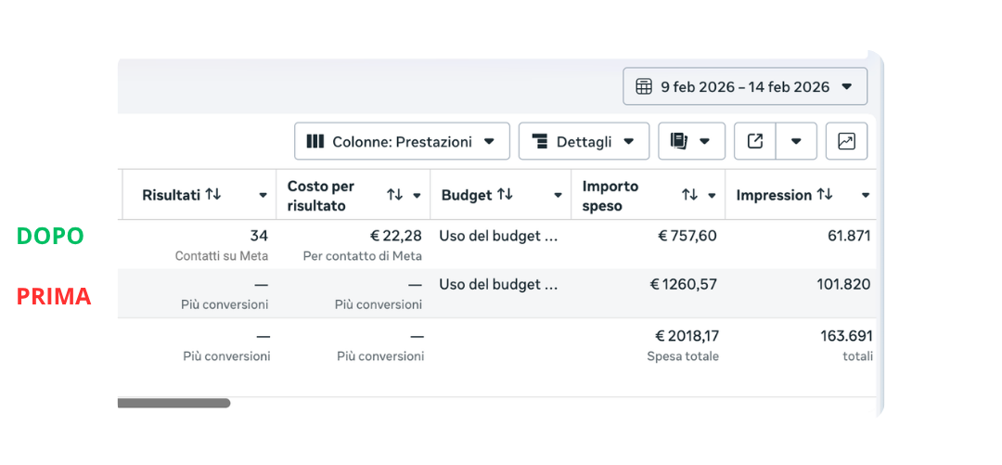1002x465 pixels.
Task: Sort by Costo per risultato arrows
Action: 394,195
